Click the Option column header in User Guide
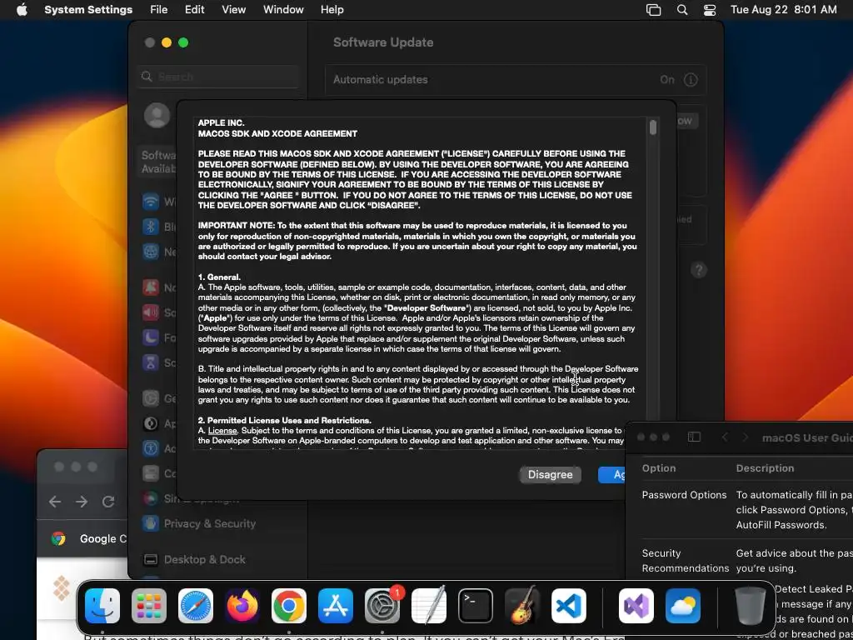 tap(659, 468)
